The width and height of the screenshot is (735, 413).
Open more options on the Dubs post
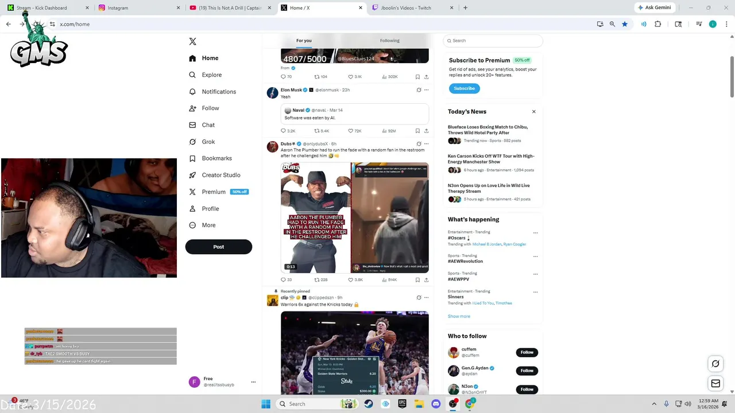pyautogui.click(x=426, y=144)
